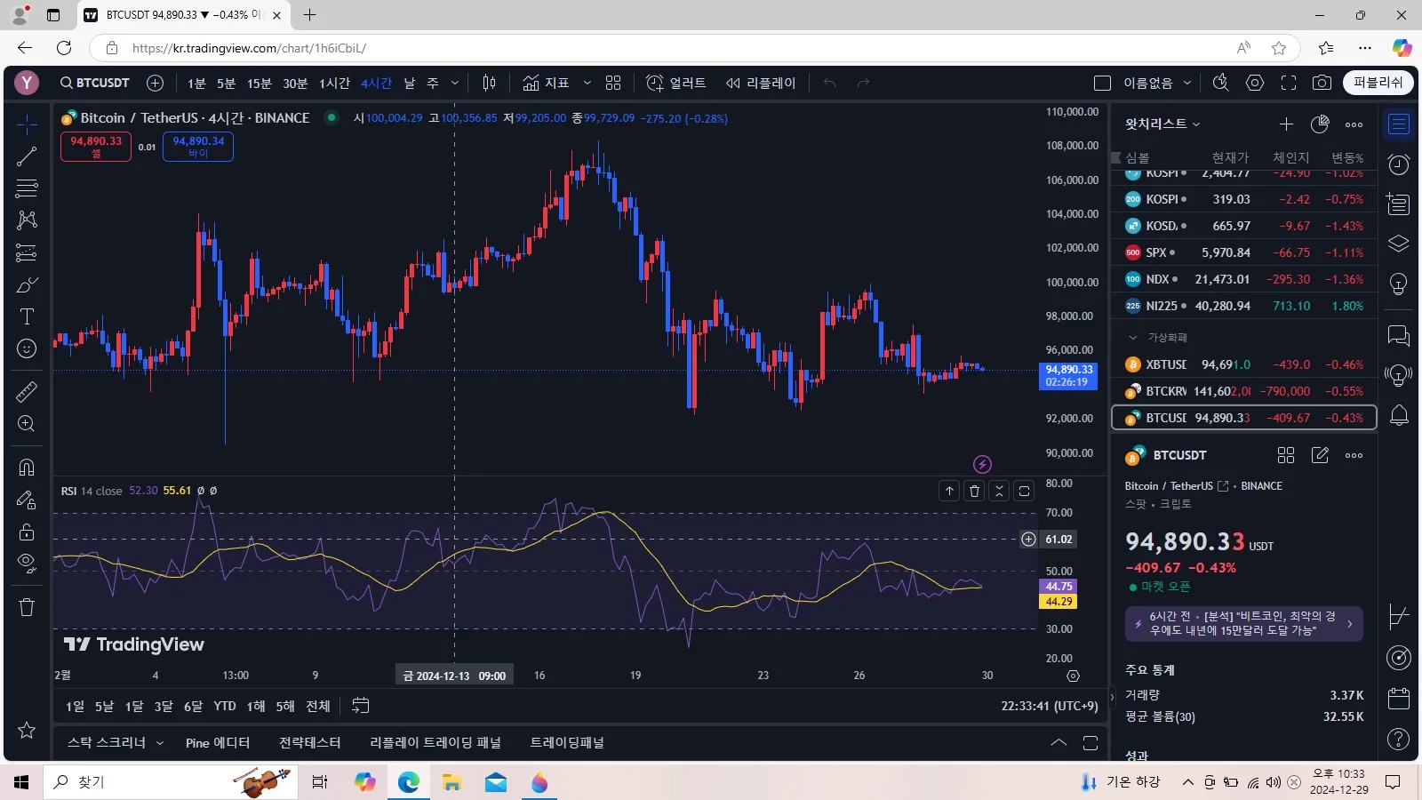Open the Fibonacci/gann lines tool
The width and height of the screenshot is (1422, 800).
click(x=27, y=188)
